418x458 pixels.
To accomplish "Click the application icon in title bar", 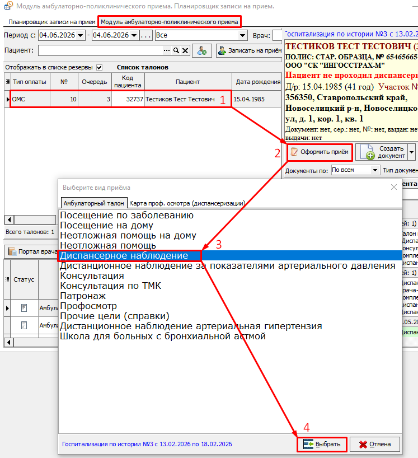I will click(8, 6).
